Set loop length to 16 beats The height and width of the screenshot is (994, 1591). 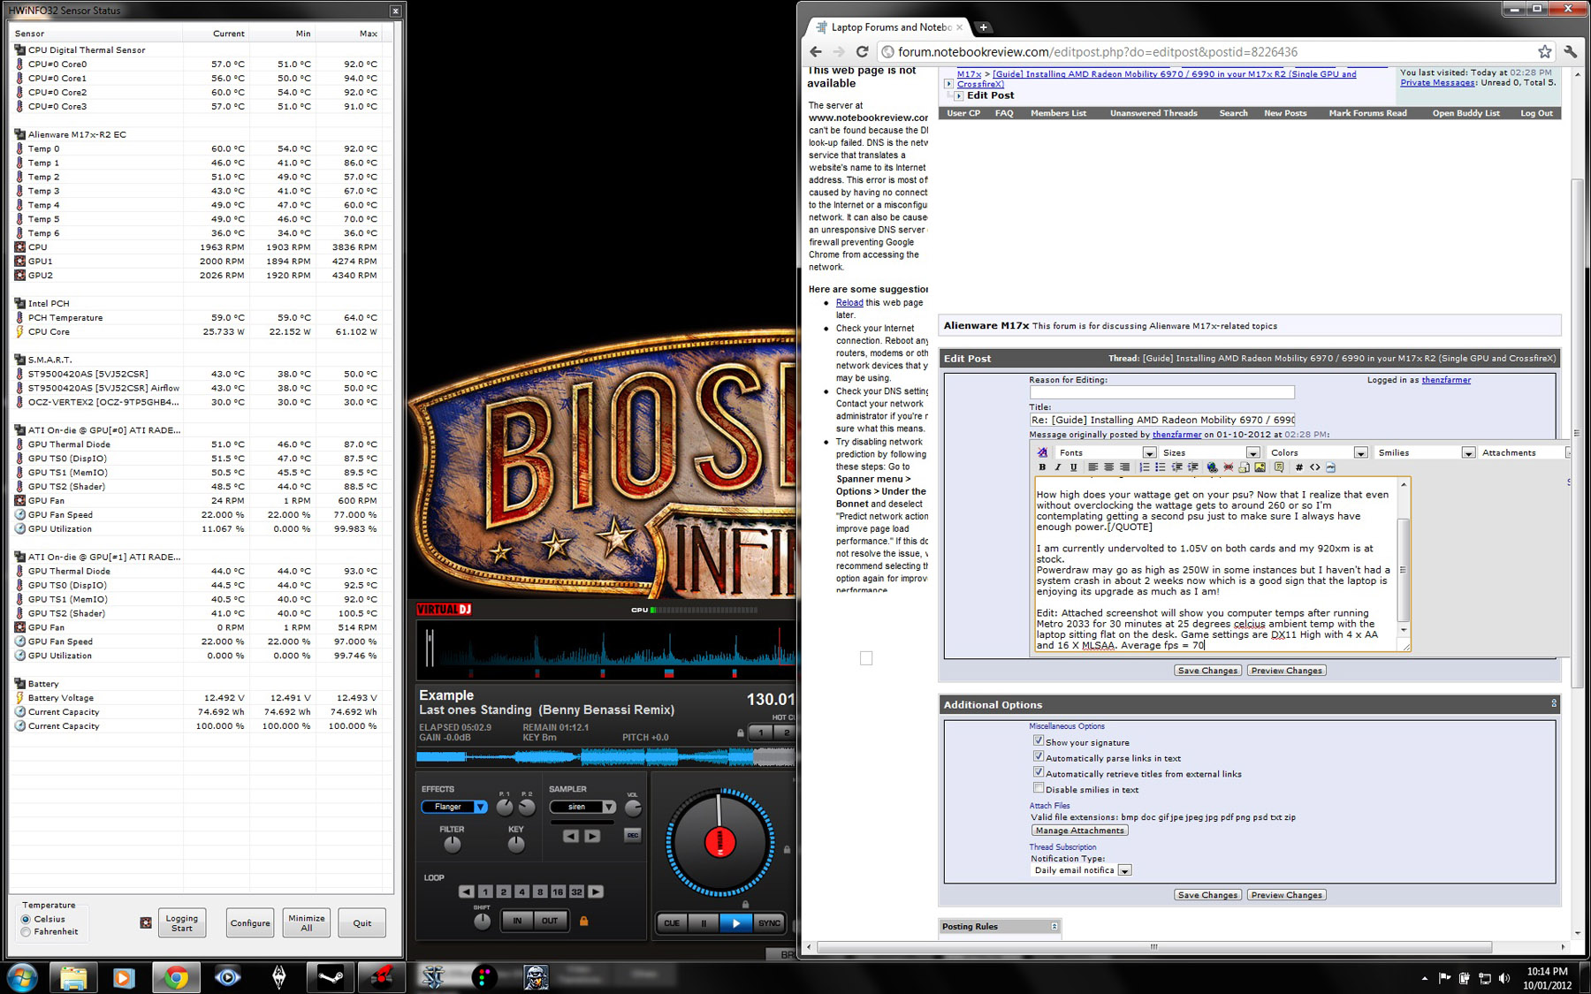558,892
